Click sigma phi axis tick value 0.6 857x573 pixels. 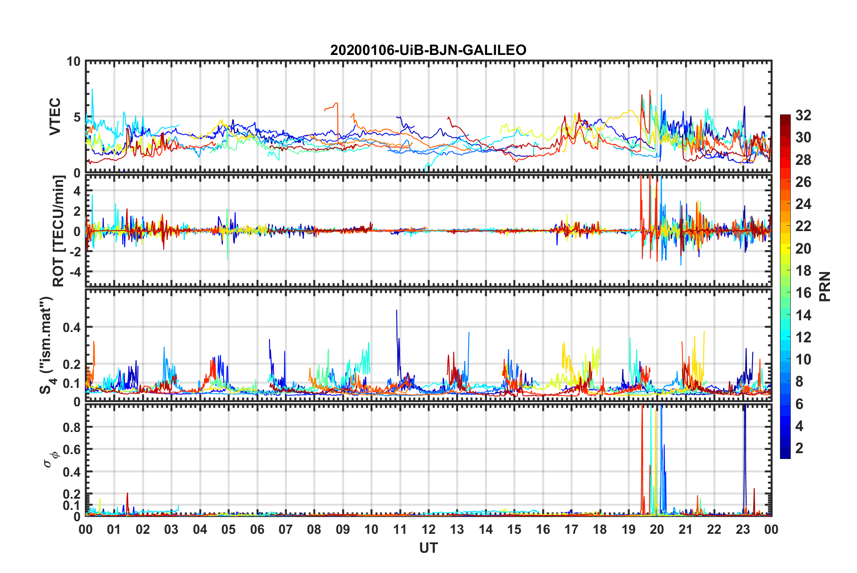(x=72, y=450)
